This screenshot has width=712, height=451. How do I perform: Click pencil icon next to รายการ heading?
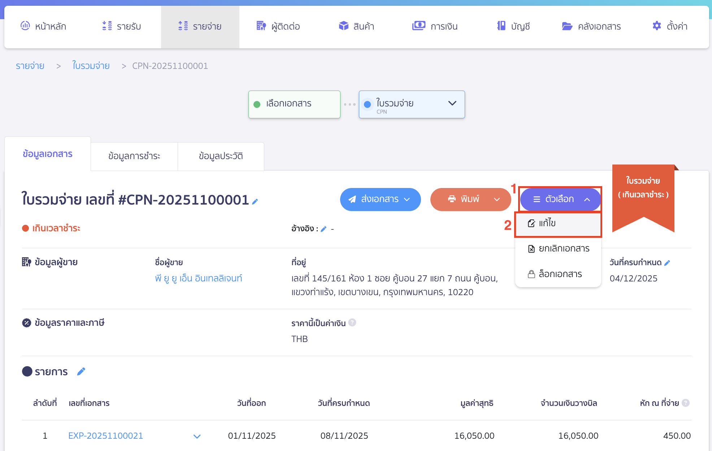(81, 371)
